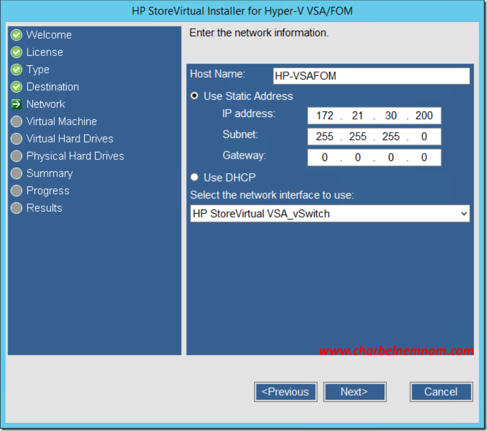
Task: Go back with the Previous button
Action: coord(285,392)
